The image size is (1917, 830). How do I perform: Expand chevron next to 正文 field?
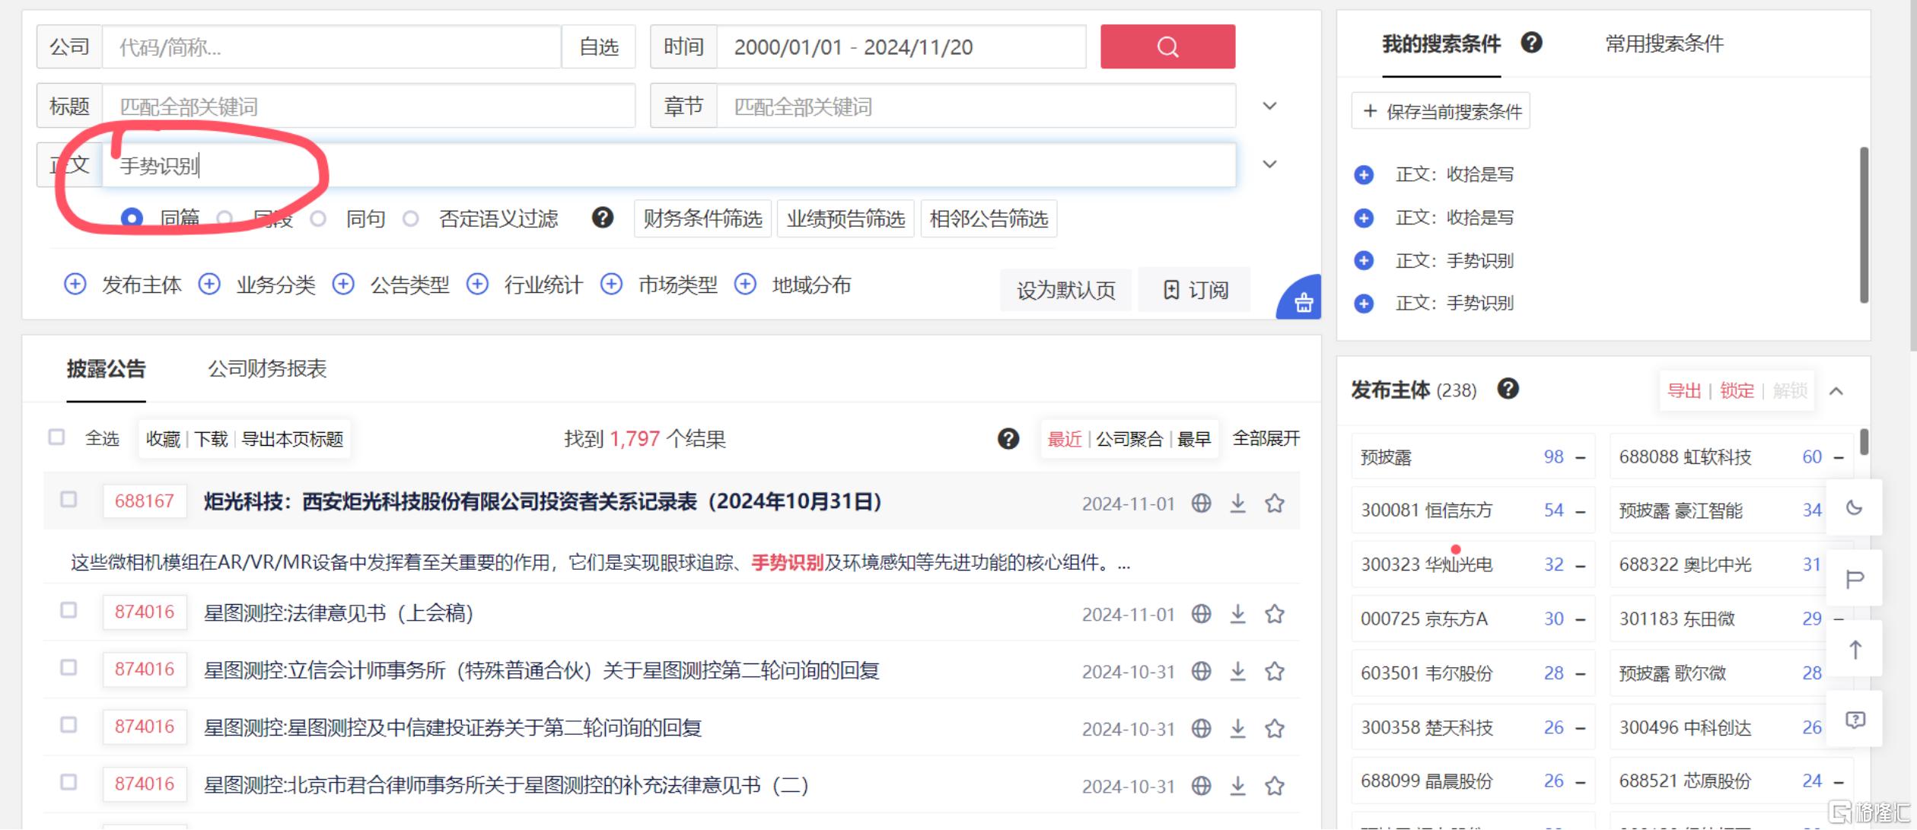tap(1269, 164)
